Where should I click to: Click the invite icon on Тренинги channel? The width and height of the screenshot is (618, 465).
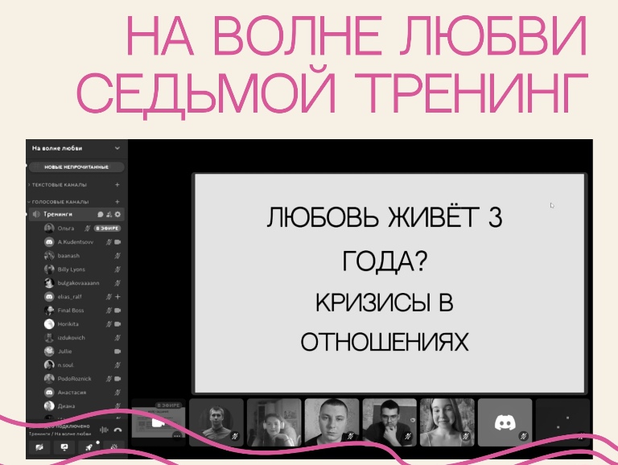tap(109, 215)
